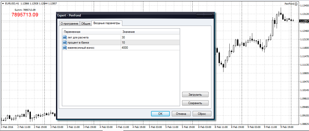The height and width of the screenshot is (131, 309).
Task: Click the 'Переменная' column header
Action: [91, 32]
